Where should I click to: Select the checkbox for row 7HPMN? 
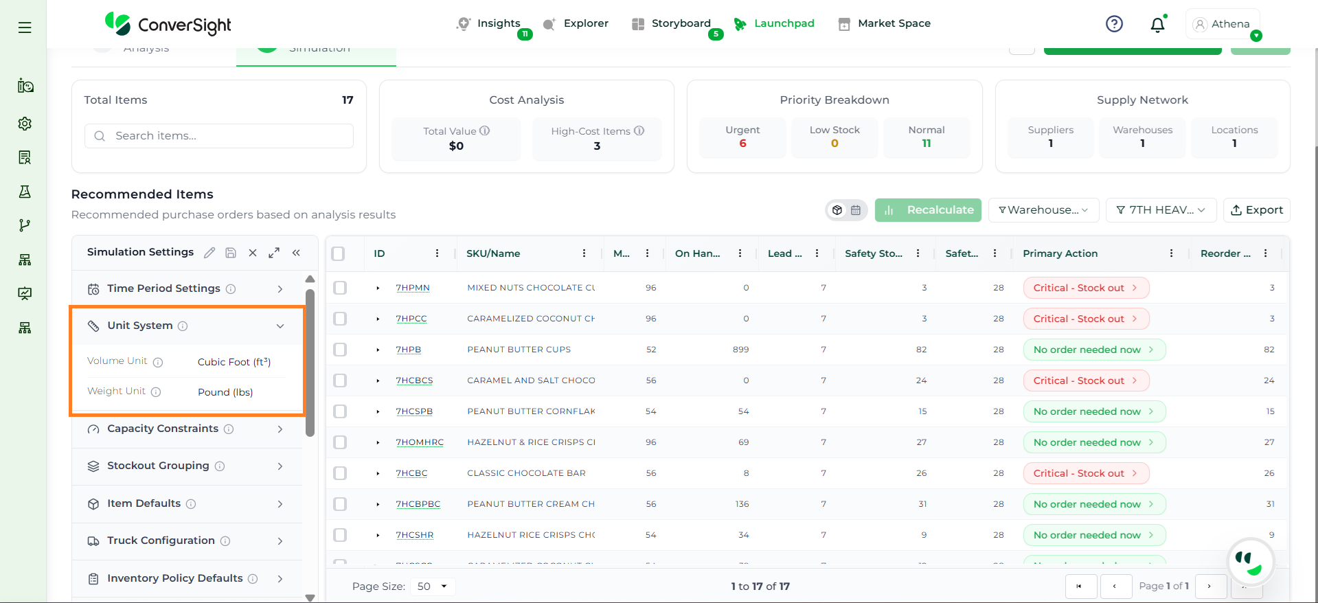click(340, 288)
